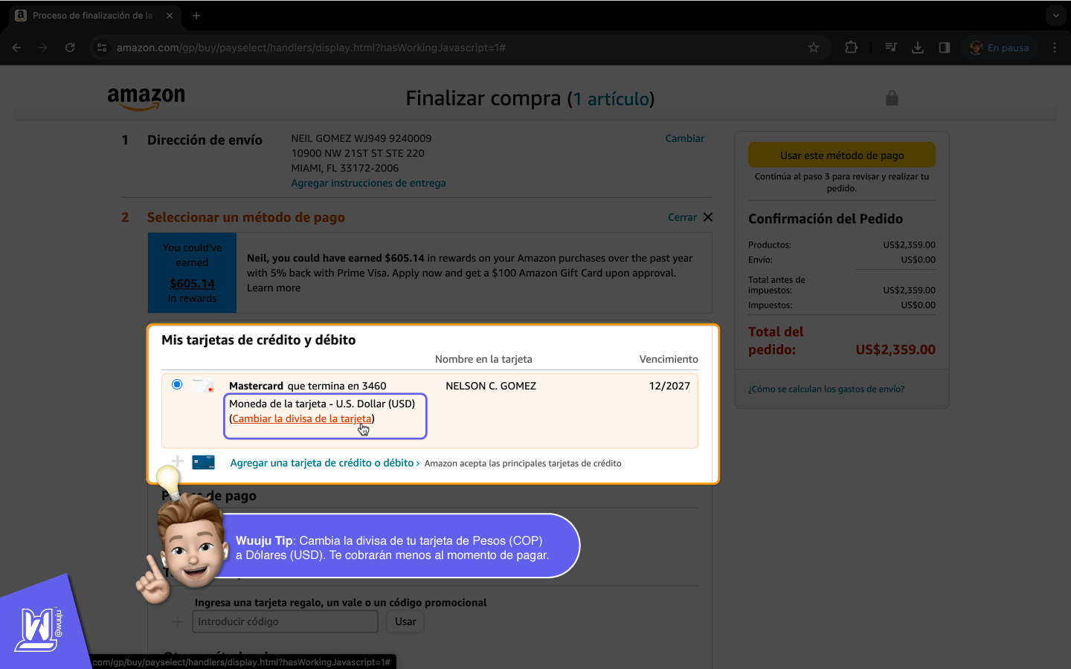The image size is (1071, 669).
Task: Click Agregar instrucciones de entrega link
Action: (368, 183)
